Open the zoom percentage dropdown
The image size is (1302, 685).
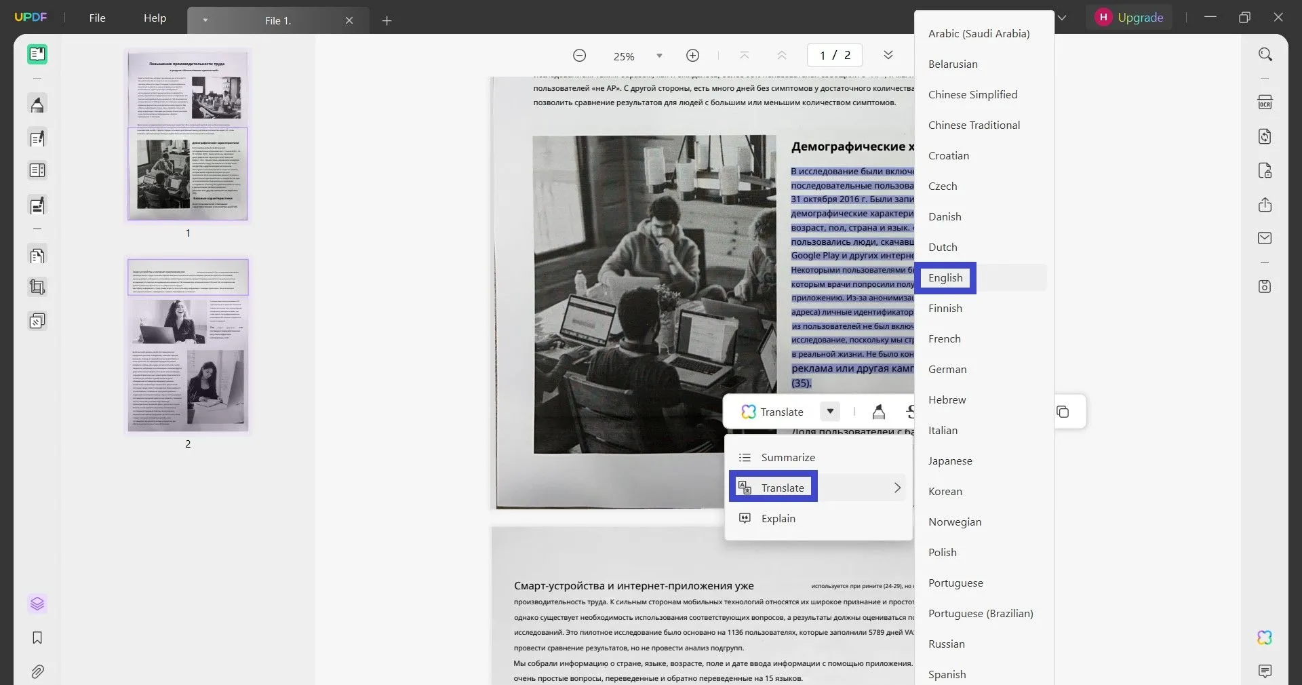(658, 56)
